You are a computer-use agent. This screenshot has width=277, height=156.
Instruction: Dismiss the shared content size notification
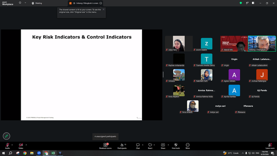pyautogui.click(x=103, y=10)
